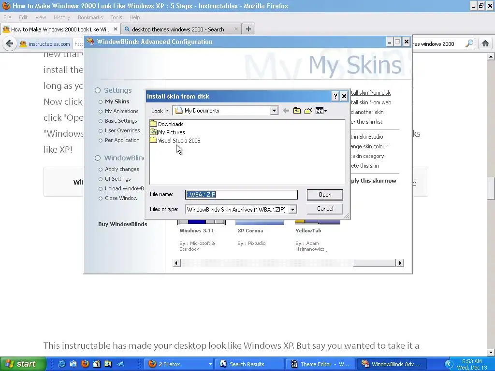
Task: Click the skin list scroll left arrow
Action: point(176,263)
